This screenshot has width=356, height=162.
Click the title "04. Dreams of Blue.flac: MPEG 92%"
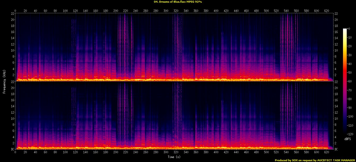178,2
